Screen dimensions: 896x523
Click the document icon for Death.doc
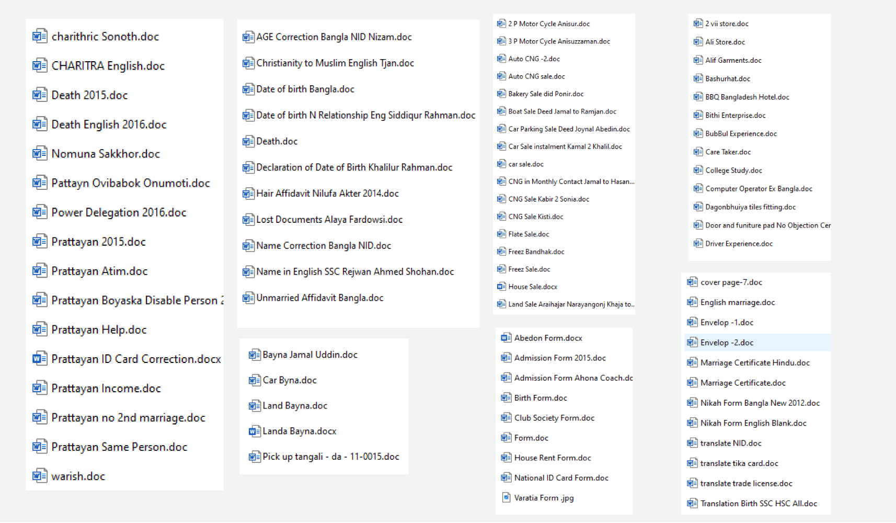click(248, 142)
